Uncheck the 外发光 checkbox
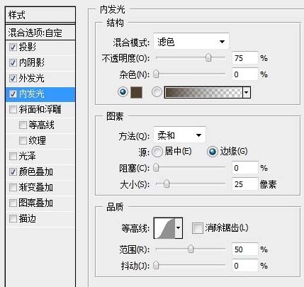The height and width of the screenshot is (287, 304). point(13,79)
